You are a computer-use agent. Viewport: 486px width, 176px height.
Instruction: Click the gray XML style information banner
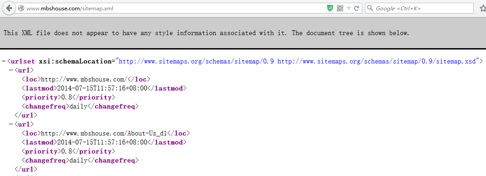[x=243, y=33]
